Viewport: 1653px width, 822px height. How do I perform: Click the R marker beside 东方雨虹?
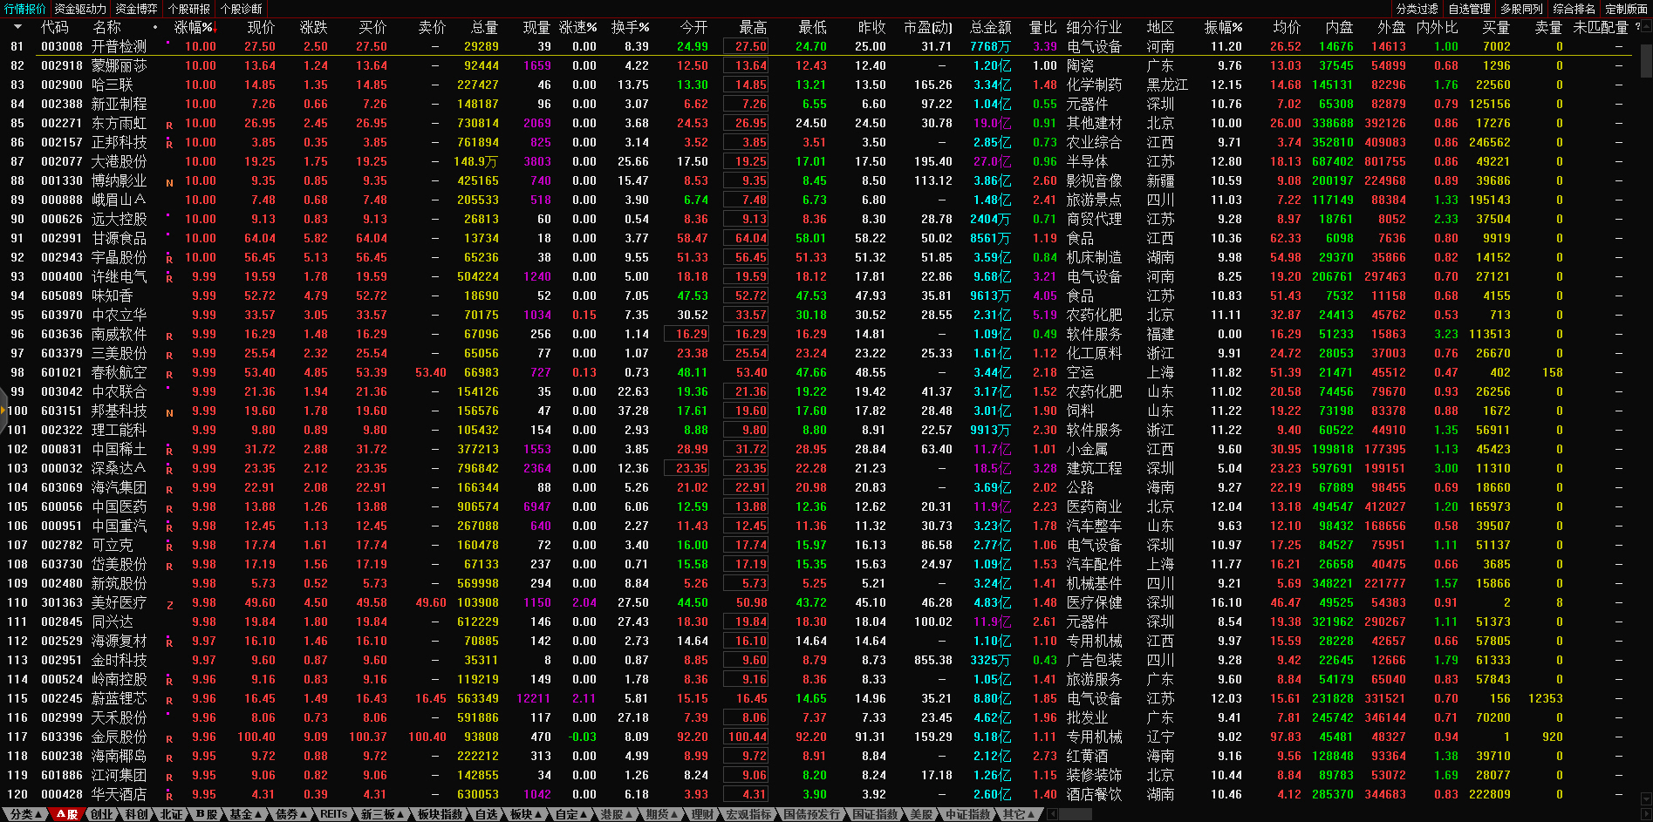[x=169, y=126]
